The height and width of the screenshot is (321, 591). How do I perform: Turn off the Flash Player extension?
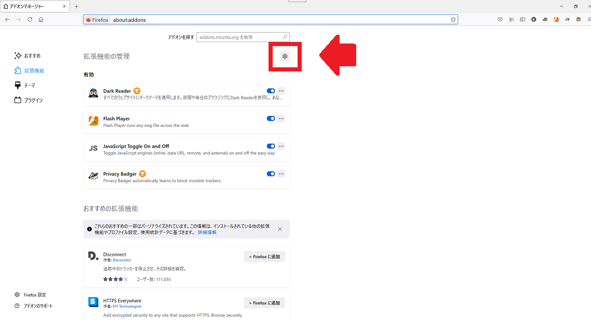click(271, 119)
